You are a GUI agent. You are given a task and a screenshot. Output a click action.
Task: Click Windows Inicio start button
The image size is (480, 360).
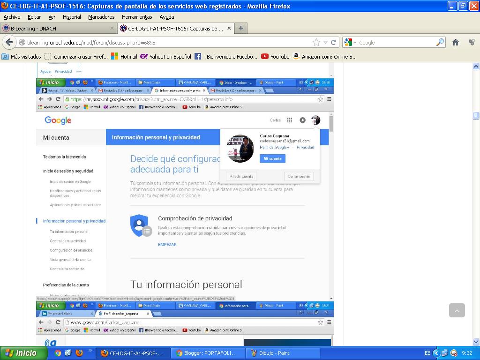tap(24, 353)
